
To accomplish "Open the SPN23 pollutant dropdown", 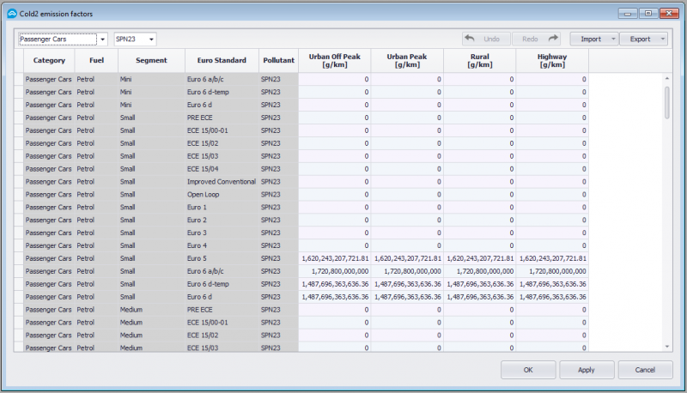I will [x=151, y=39].
